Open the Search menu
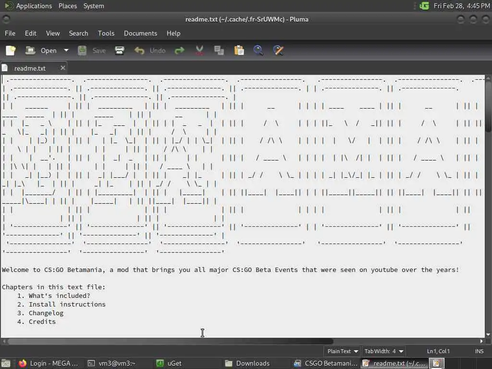 78,33
